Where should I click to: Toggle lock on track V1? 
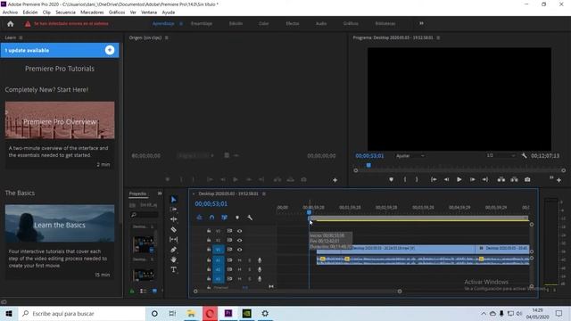point(209,250)
